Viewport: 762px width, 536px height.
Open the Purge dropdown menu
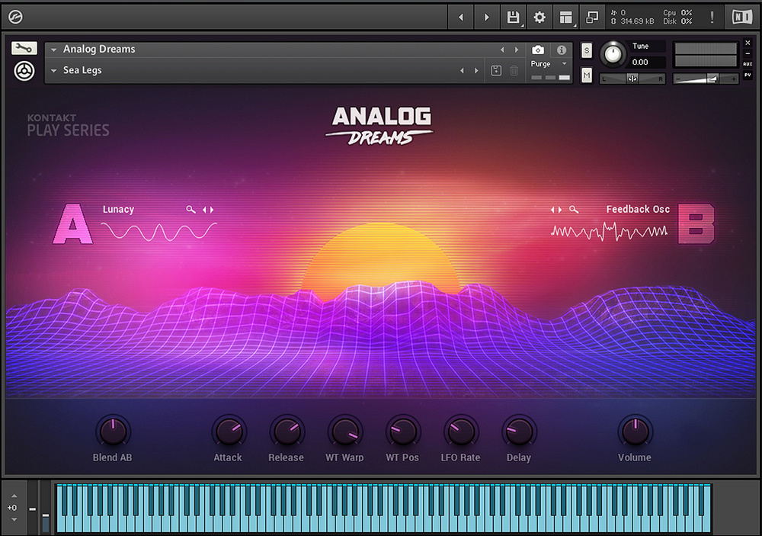[x=549, y=64]
